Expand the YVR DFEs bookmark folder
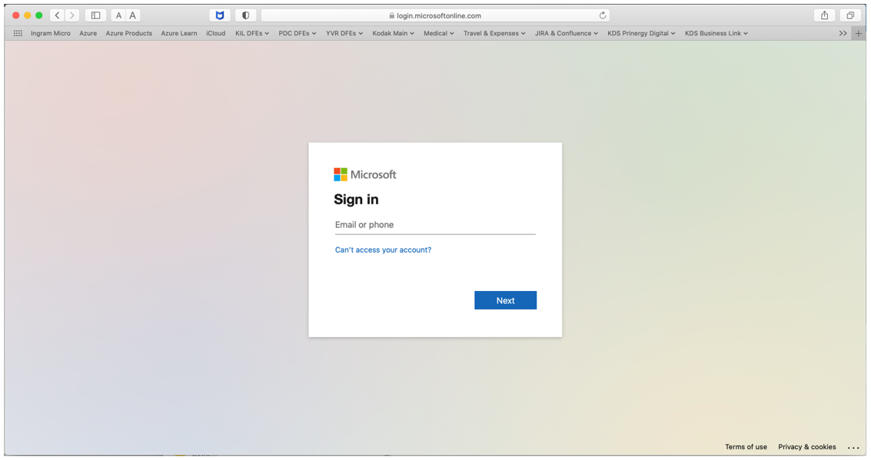Image resolution: width=871 pixels, height=460 pixels. [344, 33]
